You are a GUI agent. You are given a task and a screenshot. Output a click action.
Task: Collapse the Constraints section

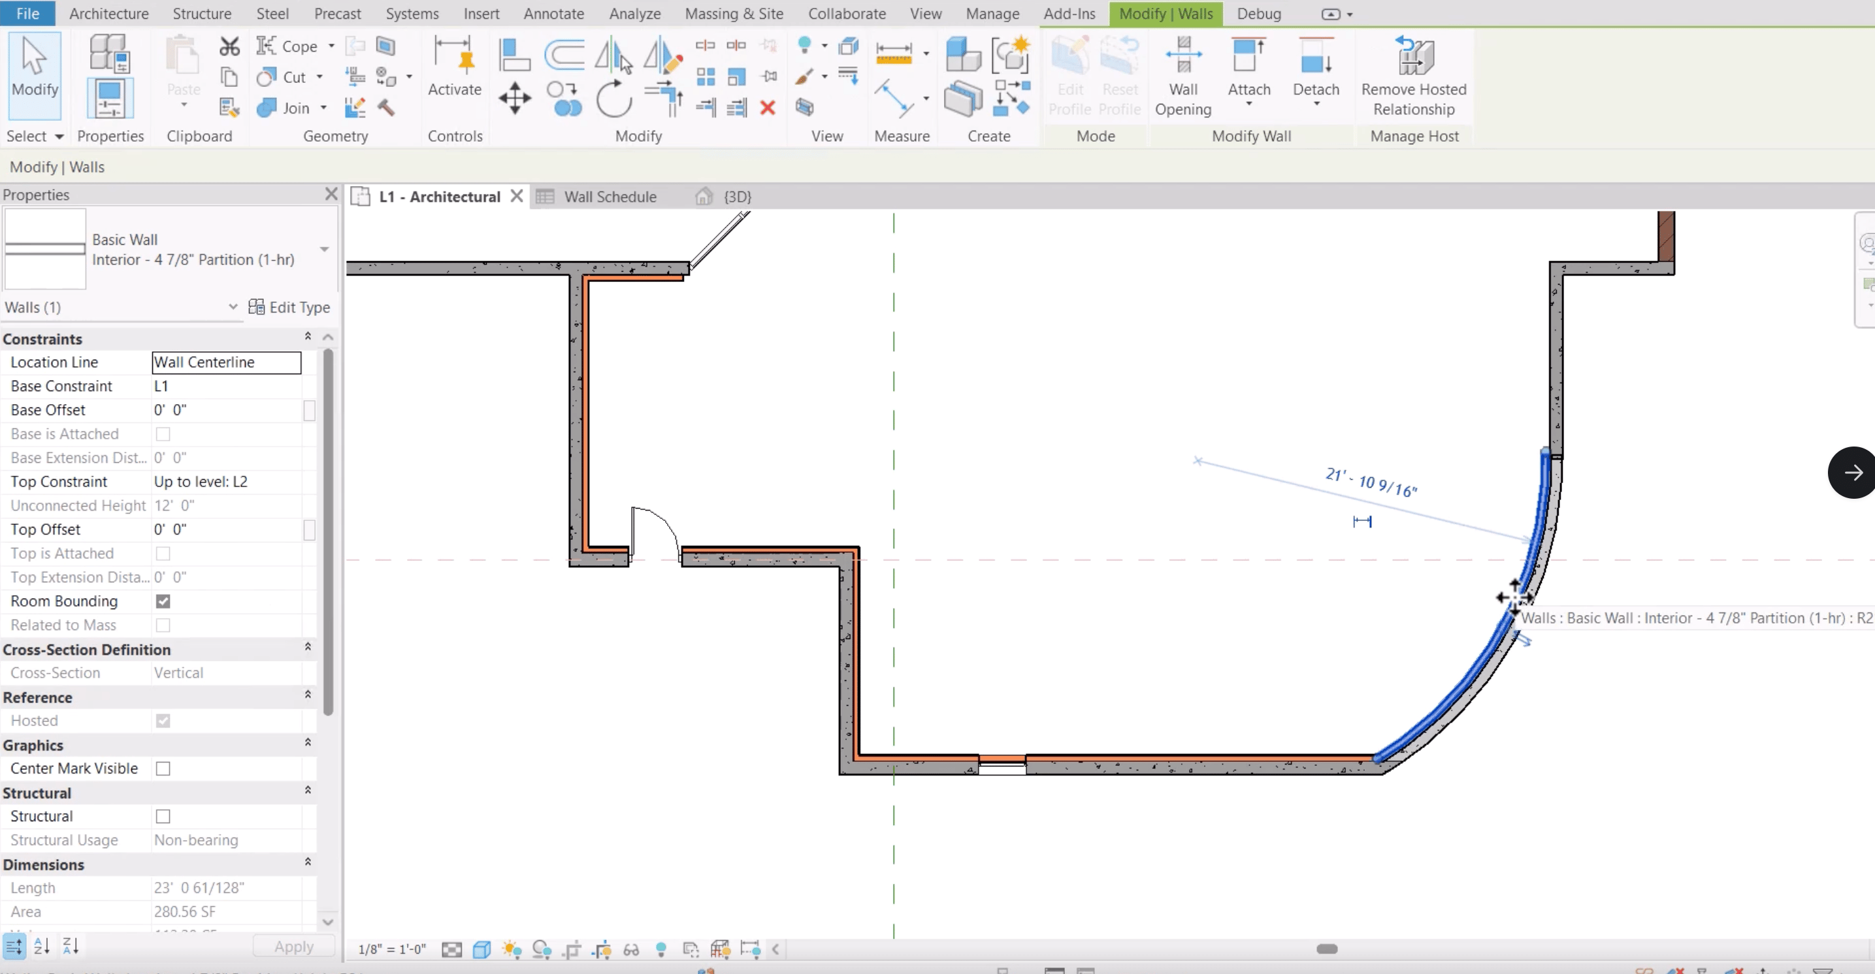[x=308, y=336]
